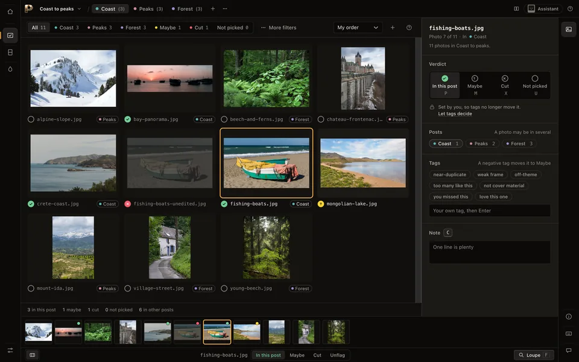Open the help icon in top right corner
Screen dimensions: 579x362
coord(570,9)
